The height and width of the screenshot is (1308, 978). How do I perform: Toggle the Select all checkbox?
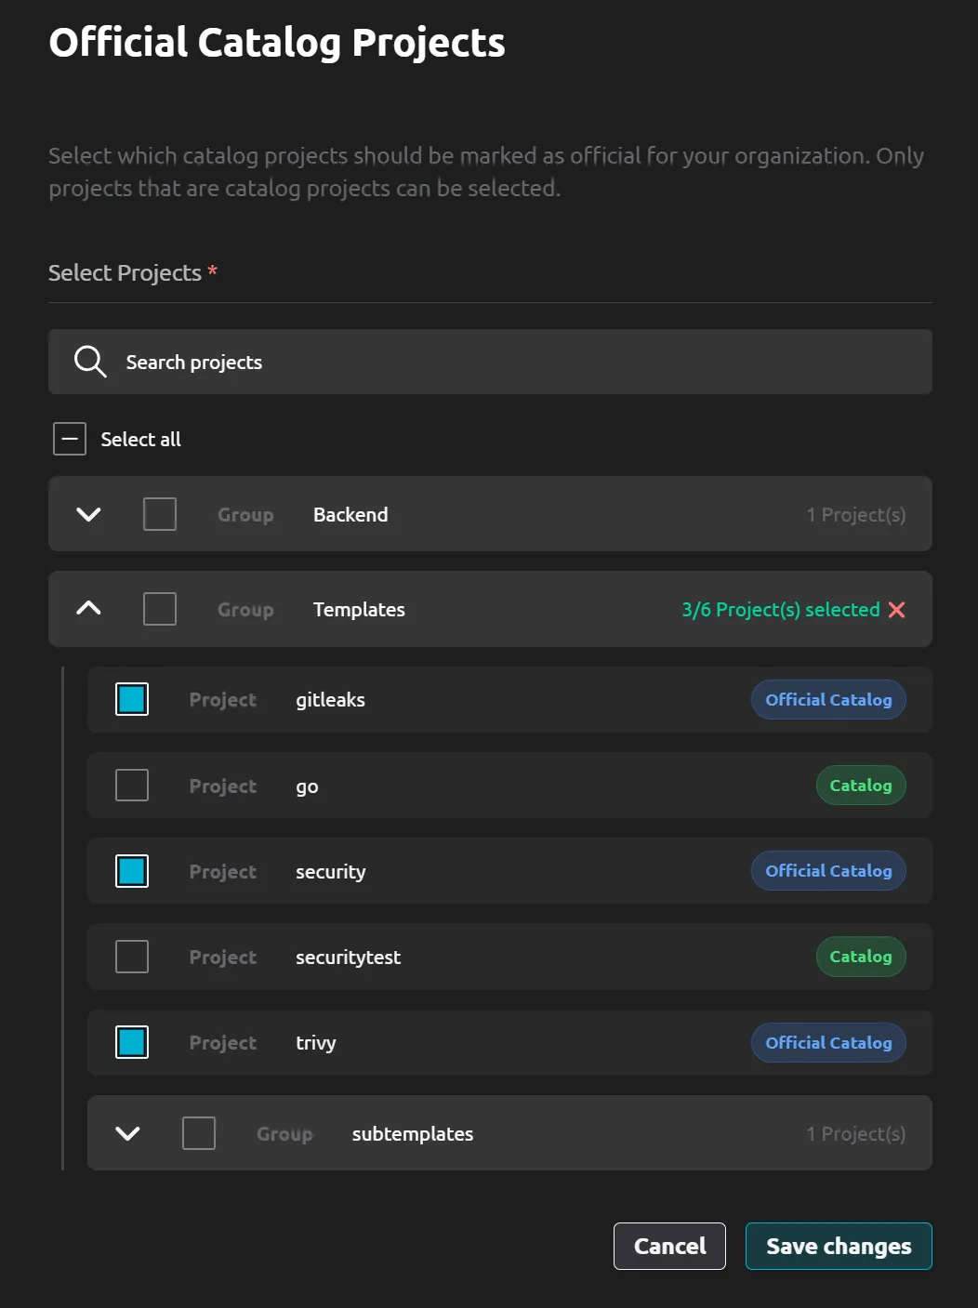tap(69, 438)
